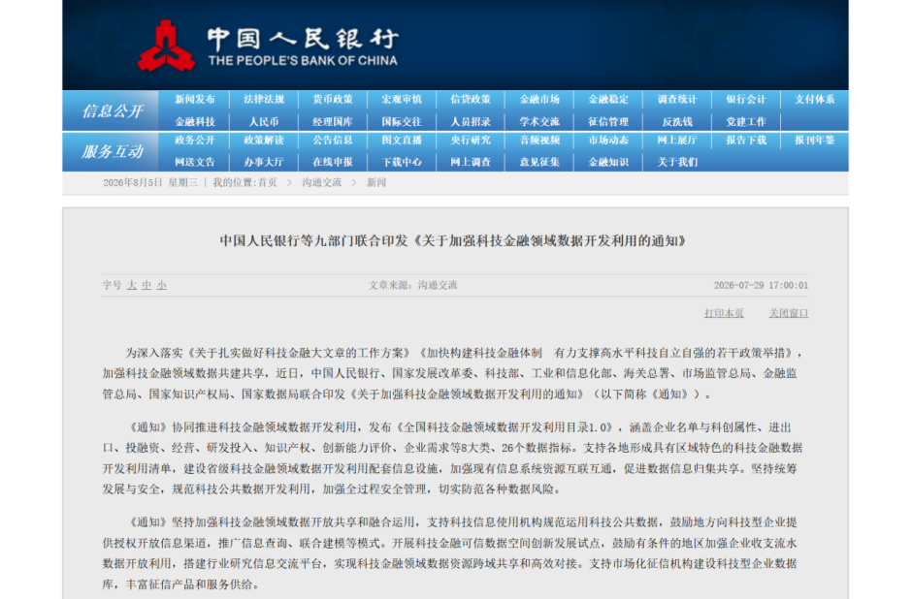Select 政策解读 menu item
This screenshot has width=912, height=599.
pos(264,140)
